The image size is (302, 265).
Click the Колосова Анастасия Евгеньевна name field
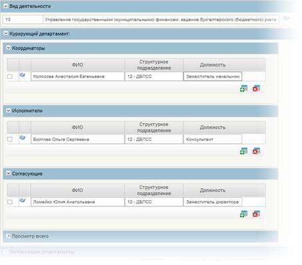(77, 76)
